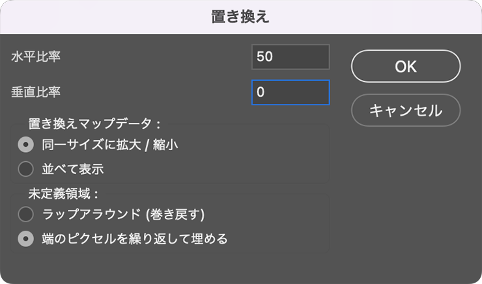
Task: Select the 並べて表示 radio circle
Action: [26, 169]
